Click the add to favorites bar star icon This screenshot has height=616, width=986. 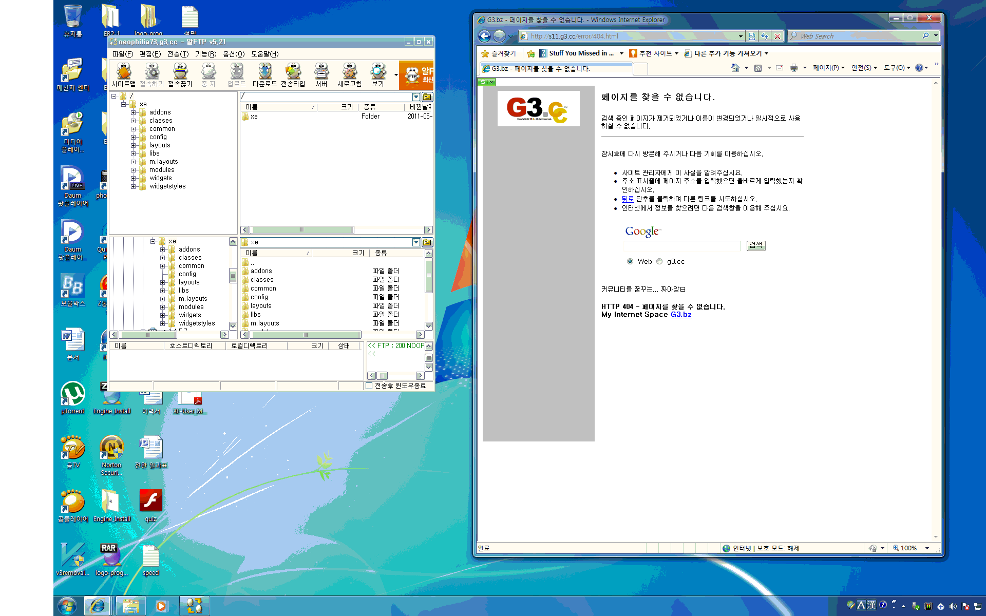coord(531,53)
